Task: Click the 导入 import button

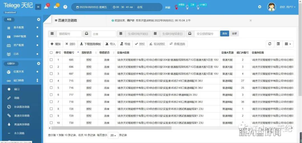Action: (110, 44)
